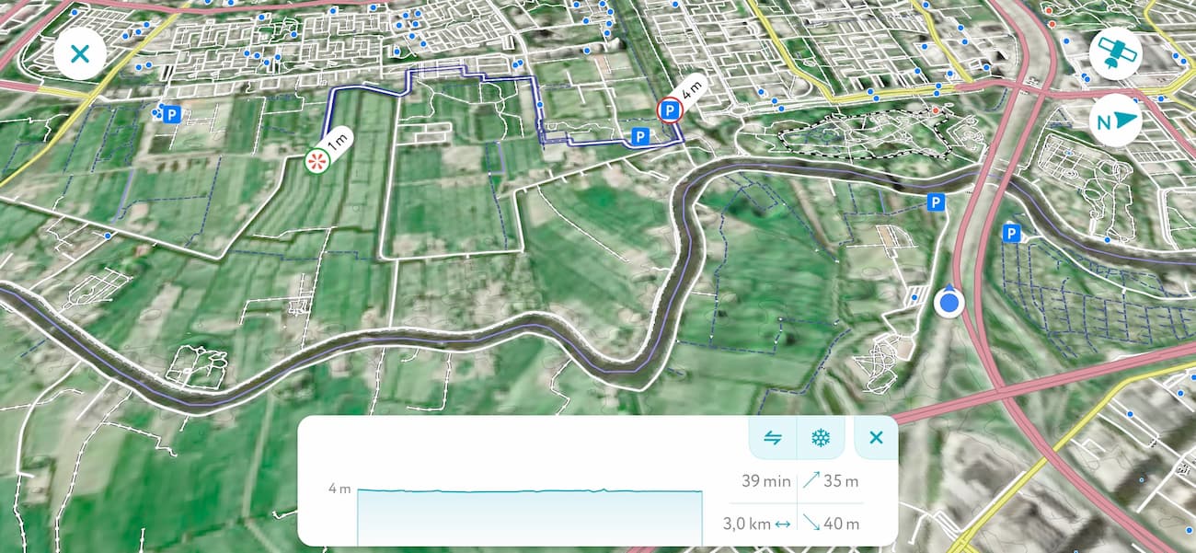Close the map view with top-left X
The height and width of the screenshot is (553, 1196).
(x=80, y=54)
